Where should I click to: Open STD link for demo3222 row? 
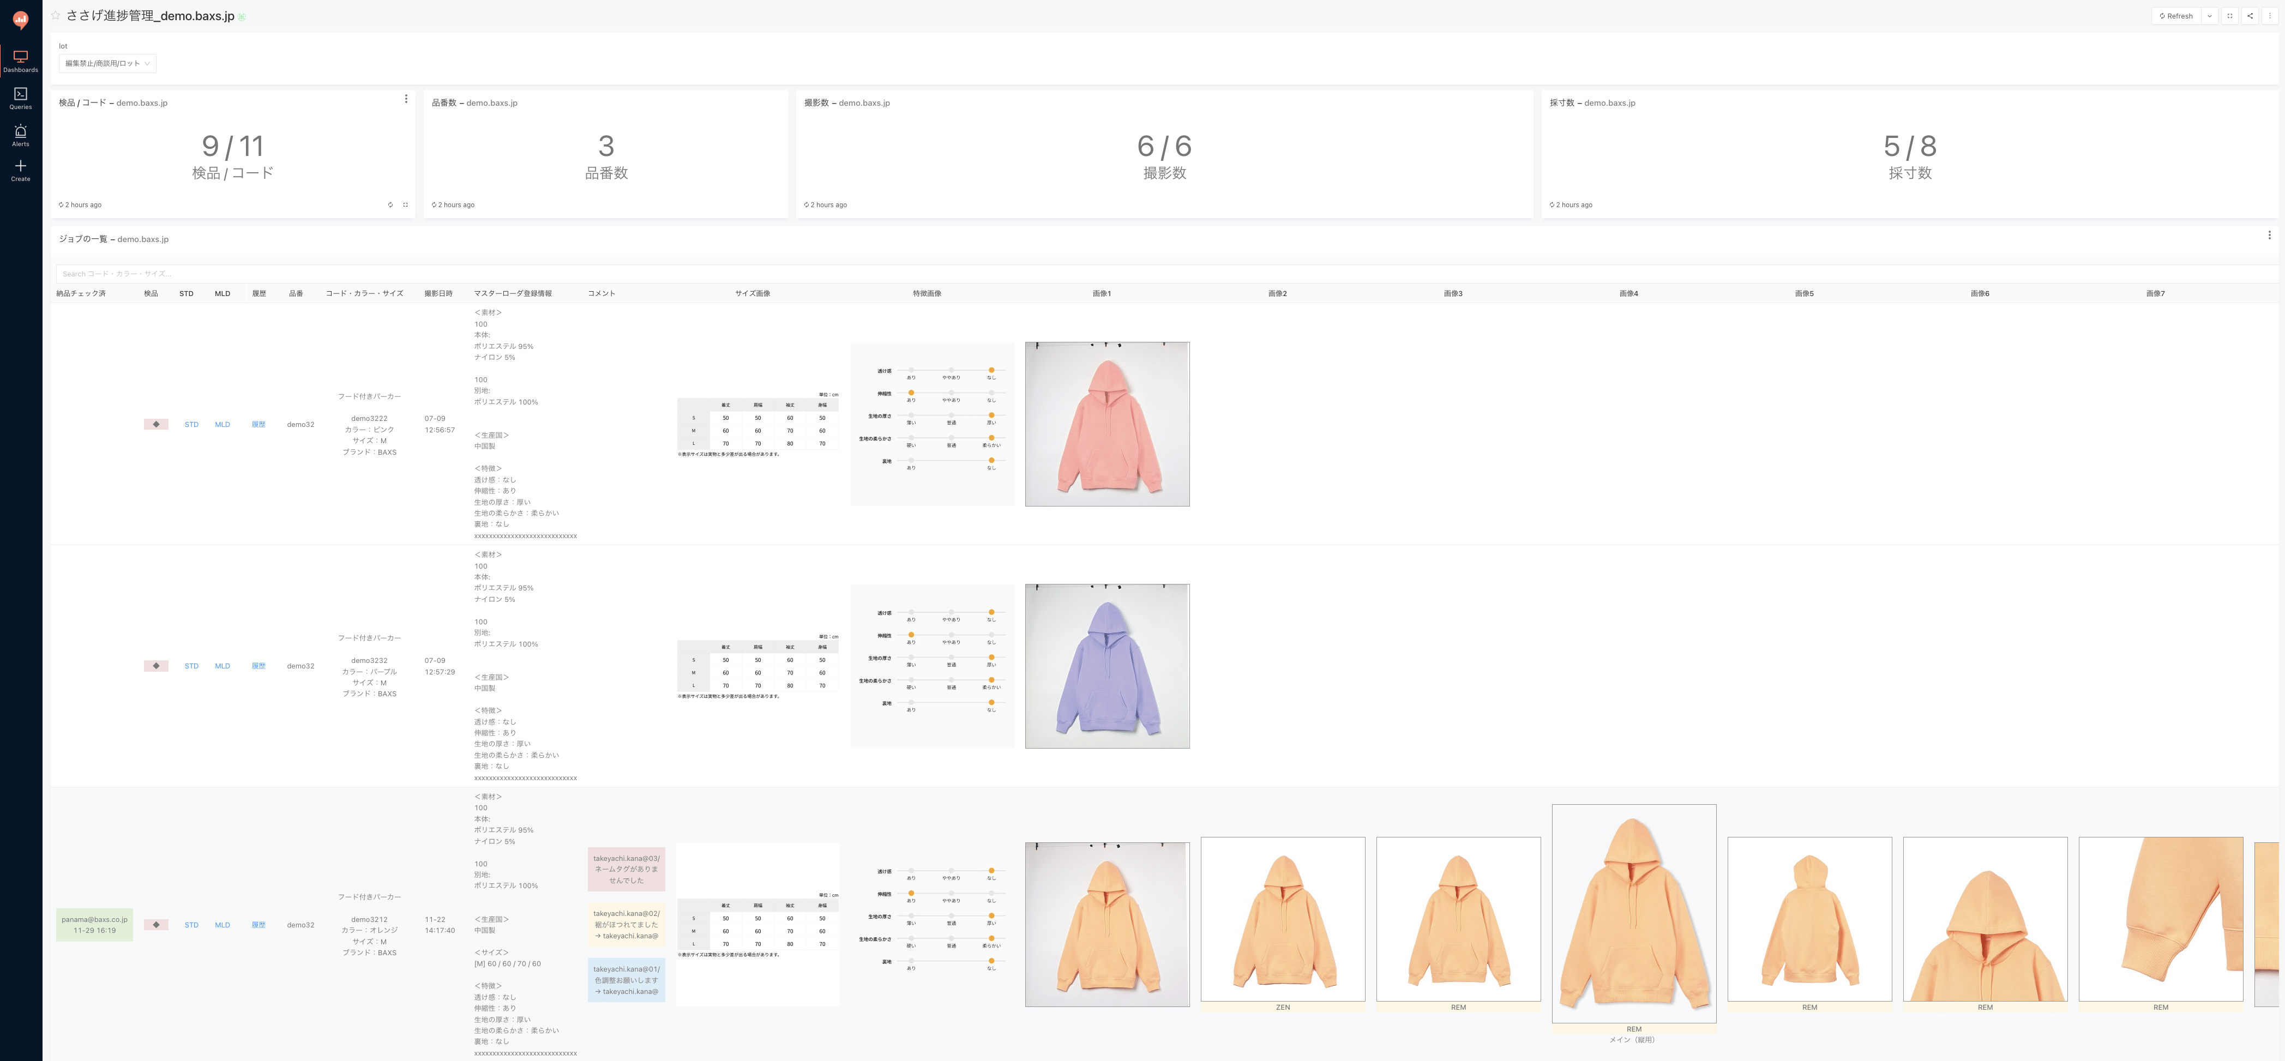click(x=191, y=424)
